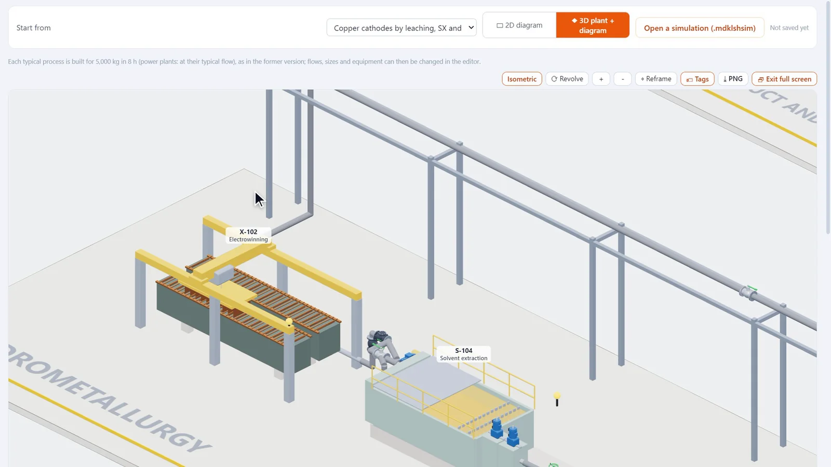Image resolution: width=831 pixels, height=467 pixels.
Task: Start Revolve camera rotation
Action: [x=567, y=79]
